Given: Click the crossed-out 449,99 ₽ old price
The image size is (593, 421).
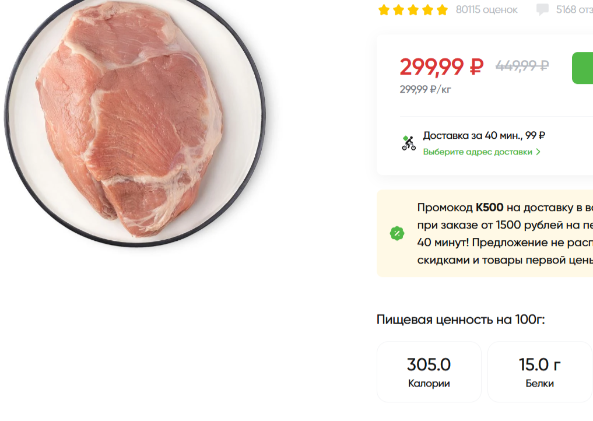Looking at the screenshot, I should (x=522, y=66).
